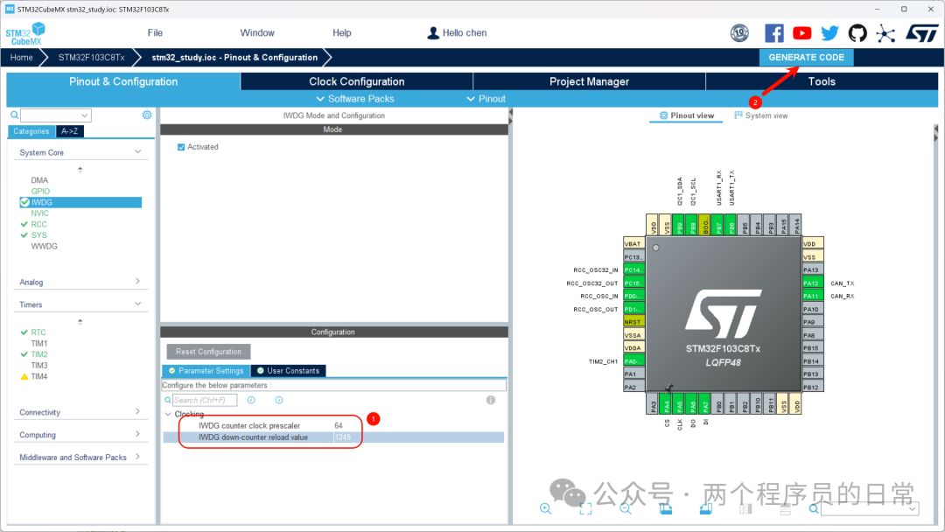Open the Window menu
Screen dimensions: 945x532
[x=257, y=33]
